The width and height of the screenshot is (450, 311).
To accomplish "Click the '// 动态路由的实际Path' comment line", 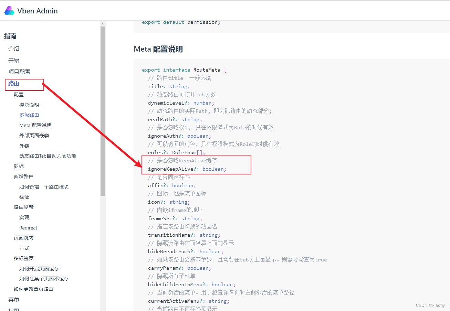I will (210, 111).
